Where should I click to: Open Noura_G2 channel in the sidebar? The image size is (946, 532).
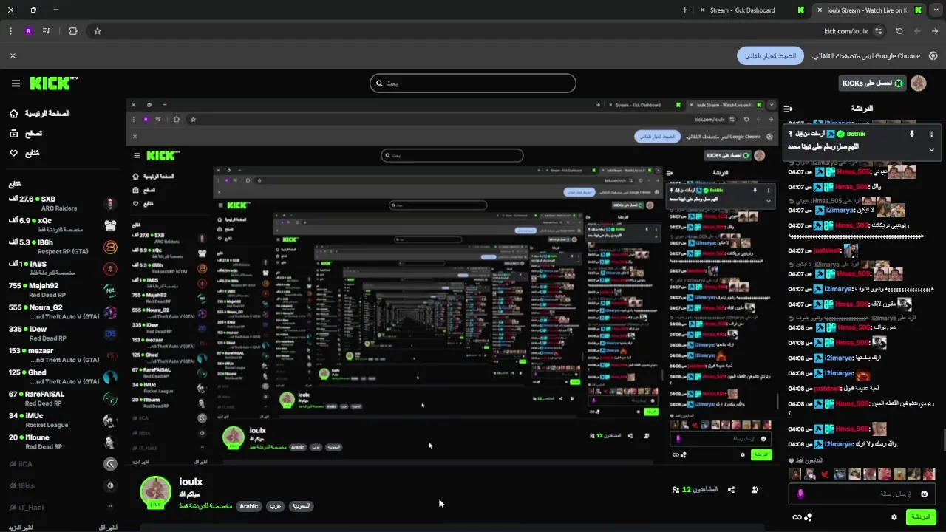click(63, 311)
